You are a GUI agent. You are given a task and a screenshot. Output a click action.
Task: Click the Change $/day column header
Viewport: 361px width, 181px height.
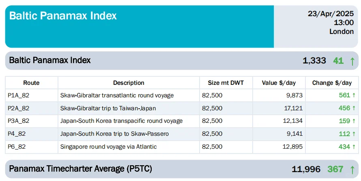click(x=332, y=83)
